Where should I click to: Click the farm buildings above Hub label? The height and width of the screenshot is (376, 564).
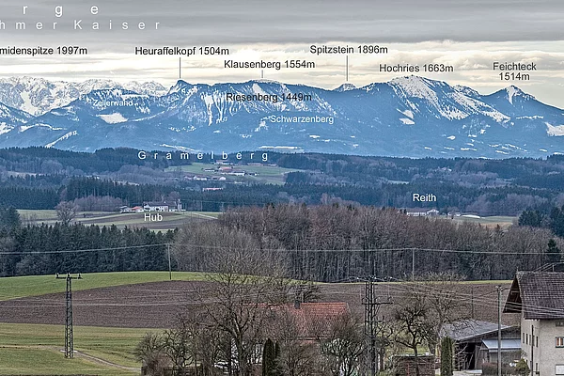[155, 206]
